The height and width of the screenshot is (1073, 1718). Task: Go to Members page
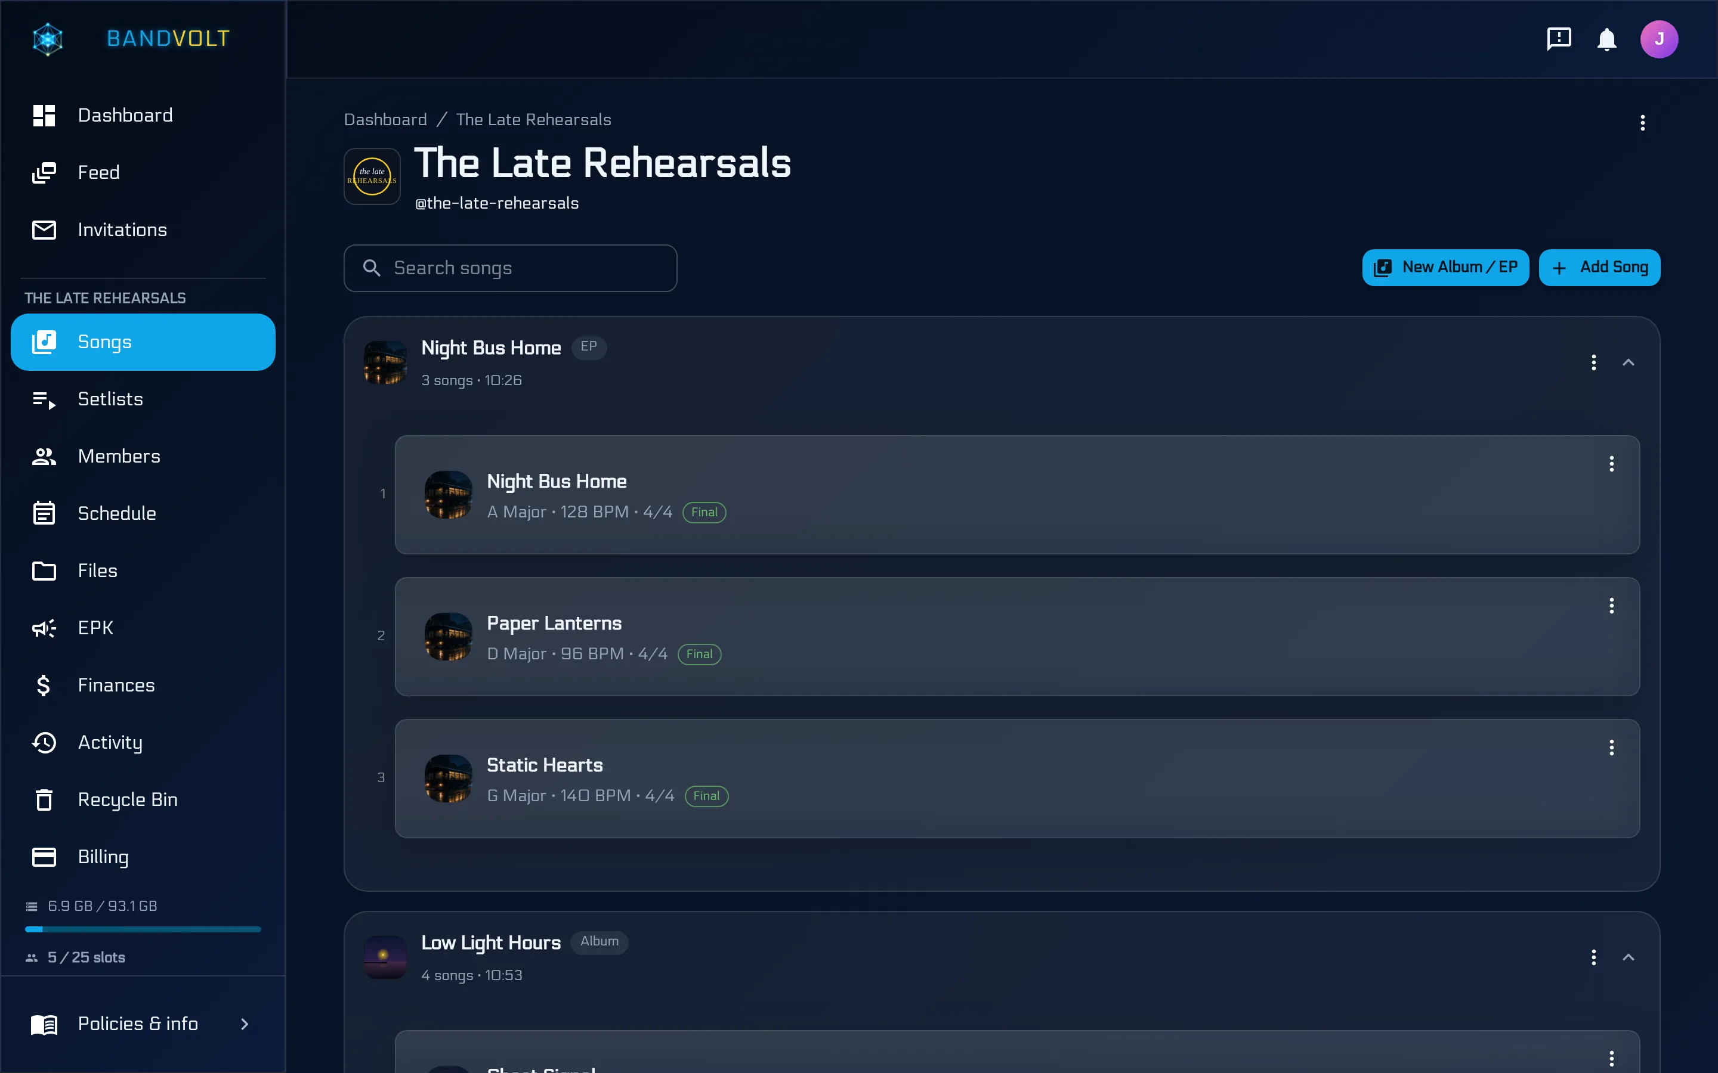[x=143, y=456]
